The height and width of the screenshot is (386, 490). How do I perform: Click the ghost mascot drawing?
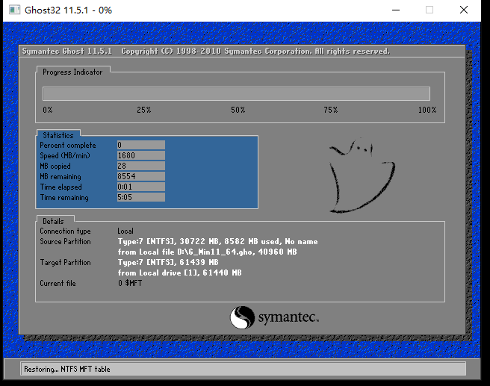pyautogui.click(x=362, y=178)
